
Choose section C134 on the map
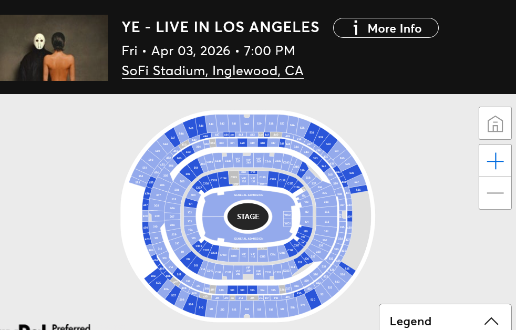(x=223, y=179)
